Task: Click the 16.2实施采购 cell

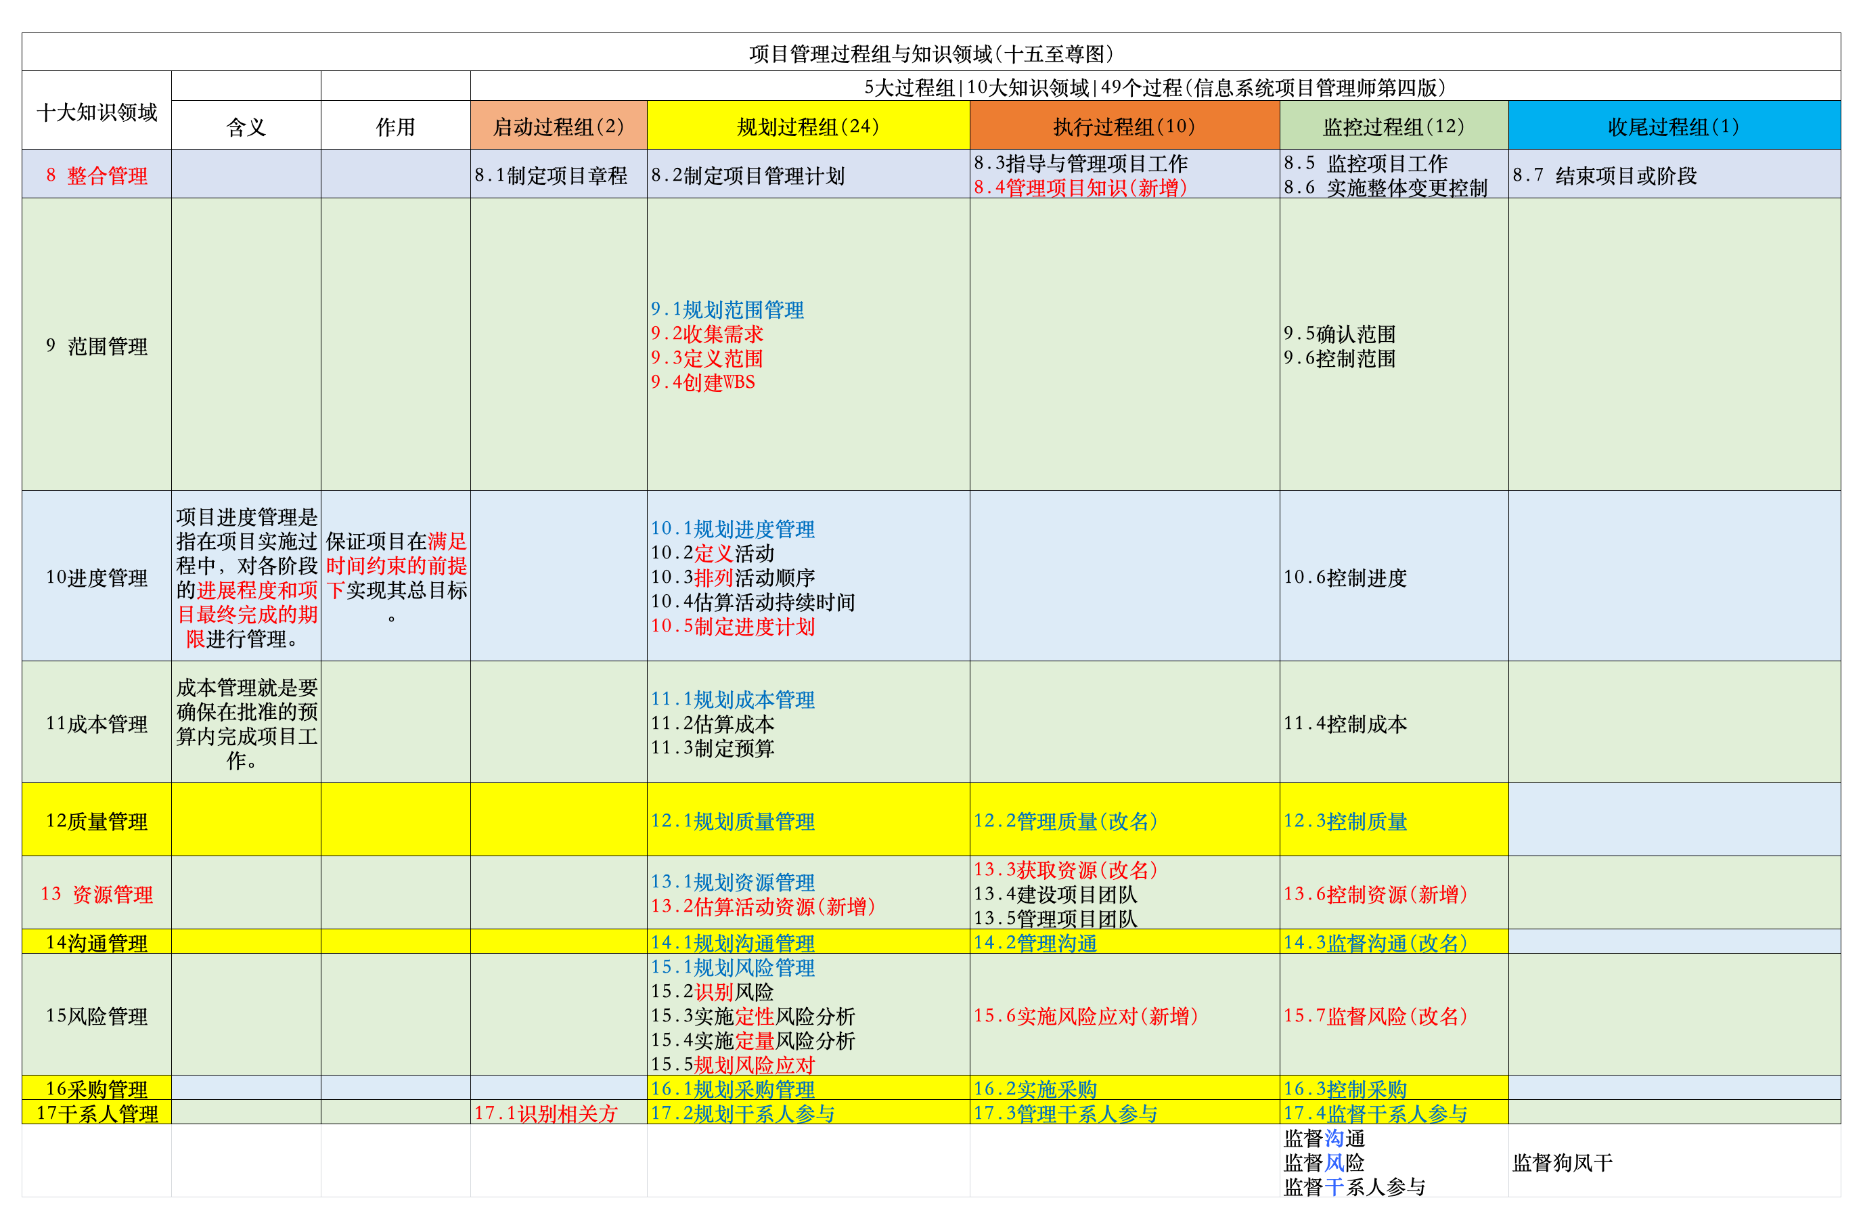Action: (1124, 1088)
